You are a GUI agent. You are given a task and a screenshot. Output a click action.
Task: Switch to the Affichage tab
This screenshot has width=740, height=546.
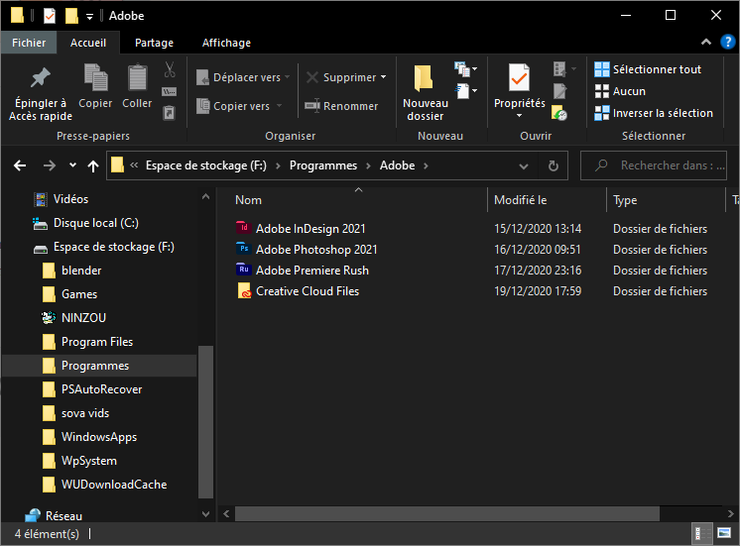[226, 43]
